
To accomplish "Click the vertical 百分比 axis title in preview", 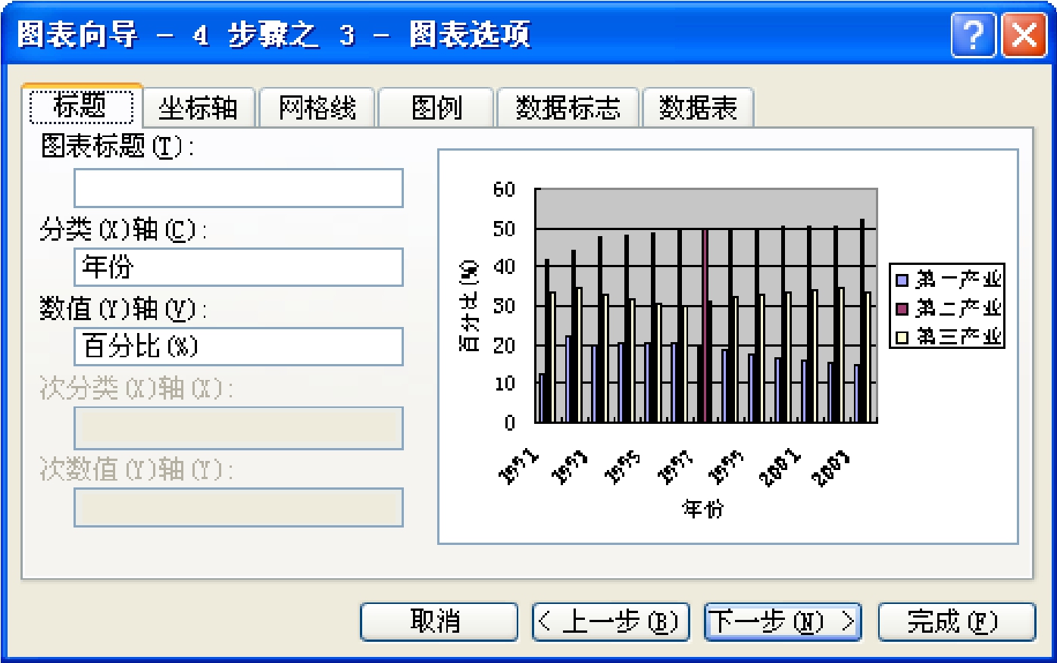I will (469, 306).
